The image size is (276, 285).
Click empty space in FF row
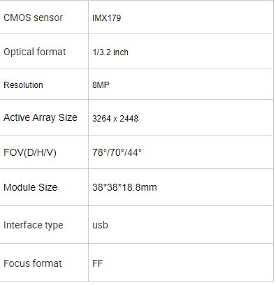[x=187, y=263]
